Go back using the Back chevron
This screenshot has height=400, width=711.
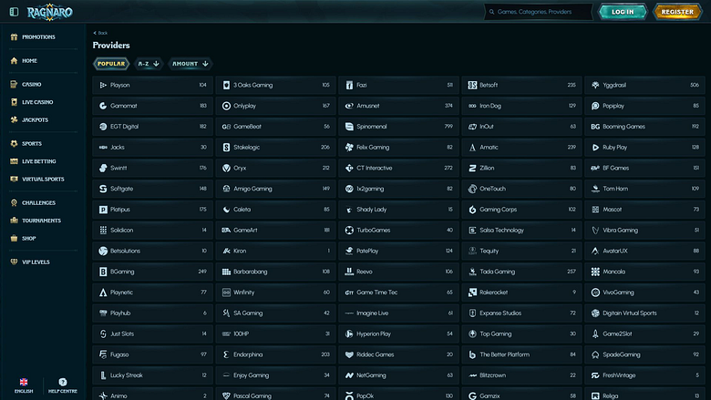click(x=95, y=33)
